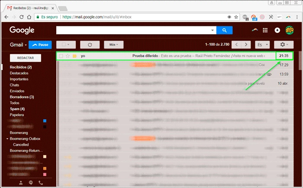The image size is (303, 188).
Task: Click the browser address bar URL
Action: (97, 17)
